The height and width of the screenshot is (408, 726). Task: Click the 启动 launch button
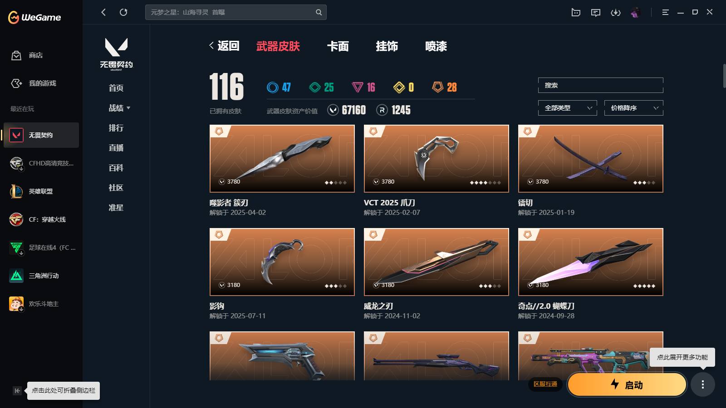[627, 385]
